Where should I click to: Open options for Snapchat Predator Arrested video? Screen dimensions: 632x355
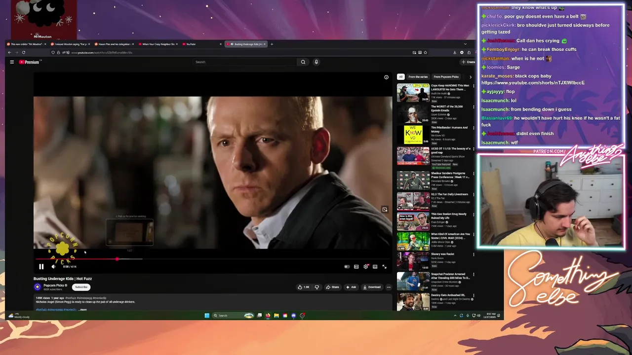coord(474,275)
